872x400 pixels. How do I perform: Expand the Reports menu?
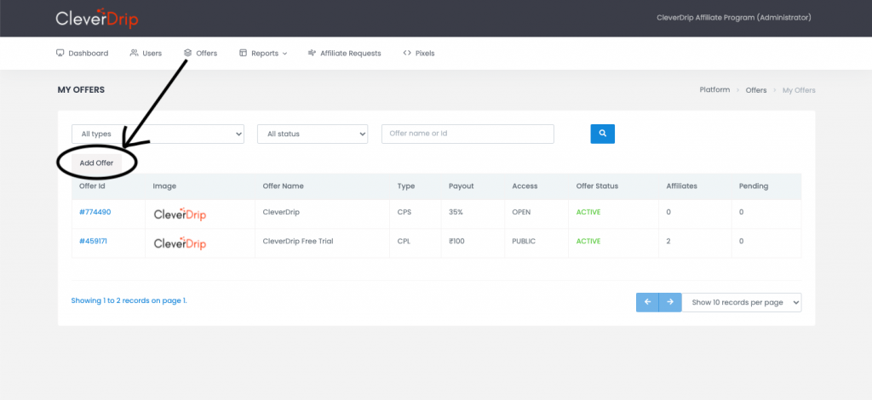click(263, 54)
